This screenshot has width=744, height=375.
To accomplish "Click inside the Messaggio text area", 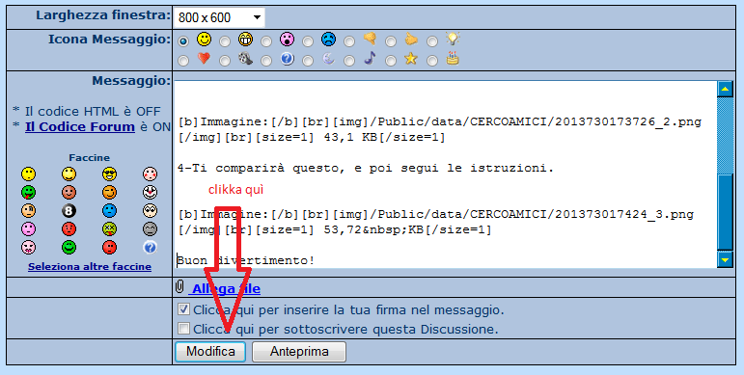I will (x=445, y=174).
